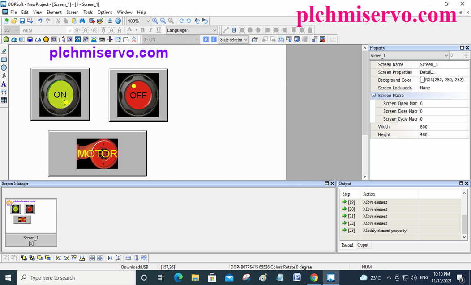Select the text tool in left sidebar
The height and width of the screenshot is (285, 471).
[4, 84]
